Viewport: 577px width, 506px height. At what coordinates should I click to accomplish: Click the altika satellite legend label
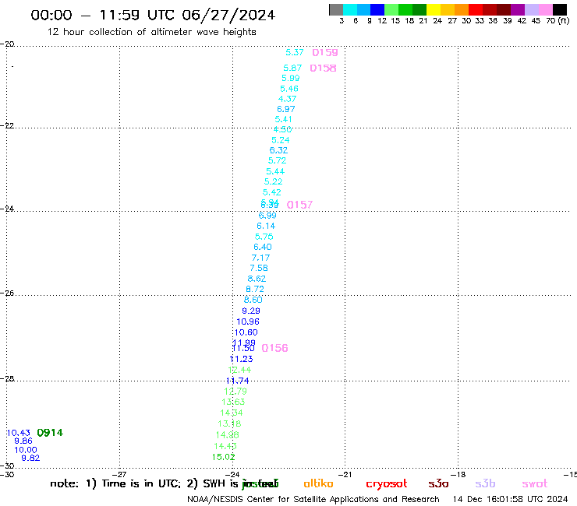pyautogui.click(x=318, y=483)
